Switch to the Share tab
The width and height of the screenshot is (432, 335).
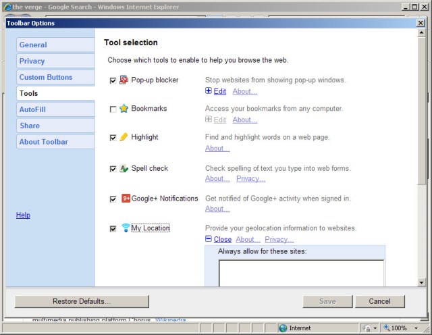pos(55,126)
